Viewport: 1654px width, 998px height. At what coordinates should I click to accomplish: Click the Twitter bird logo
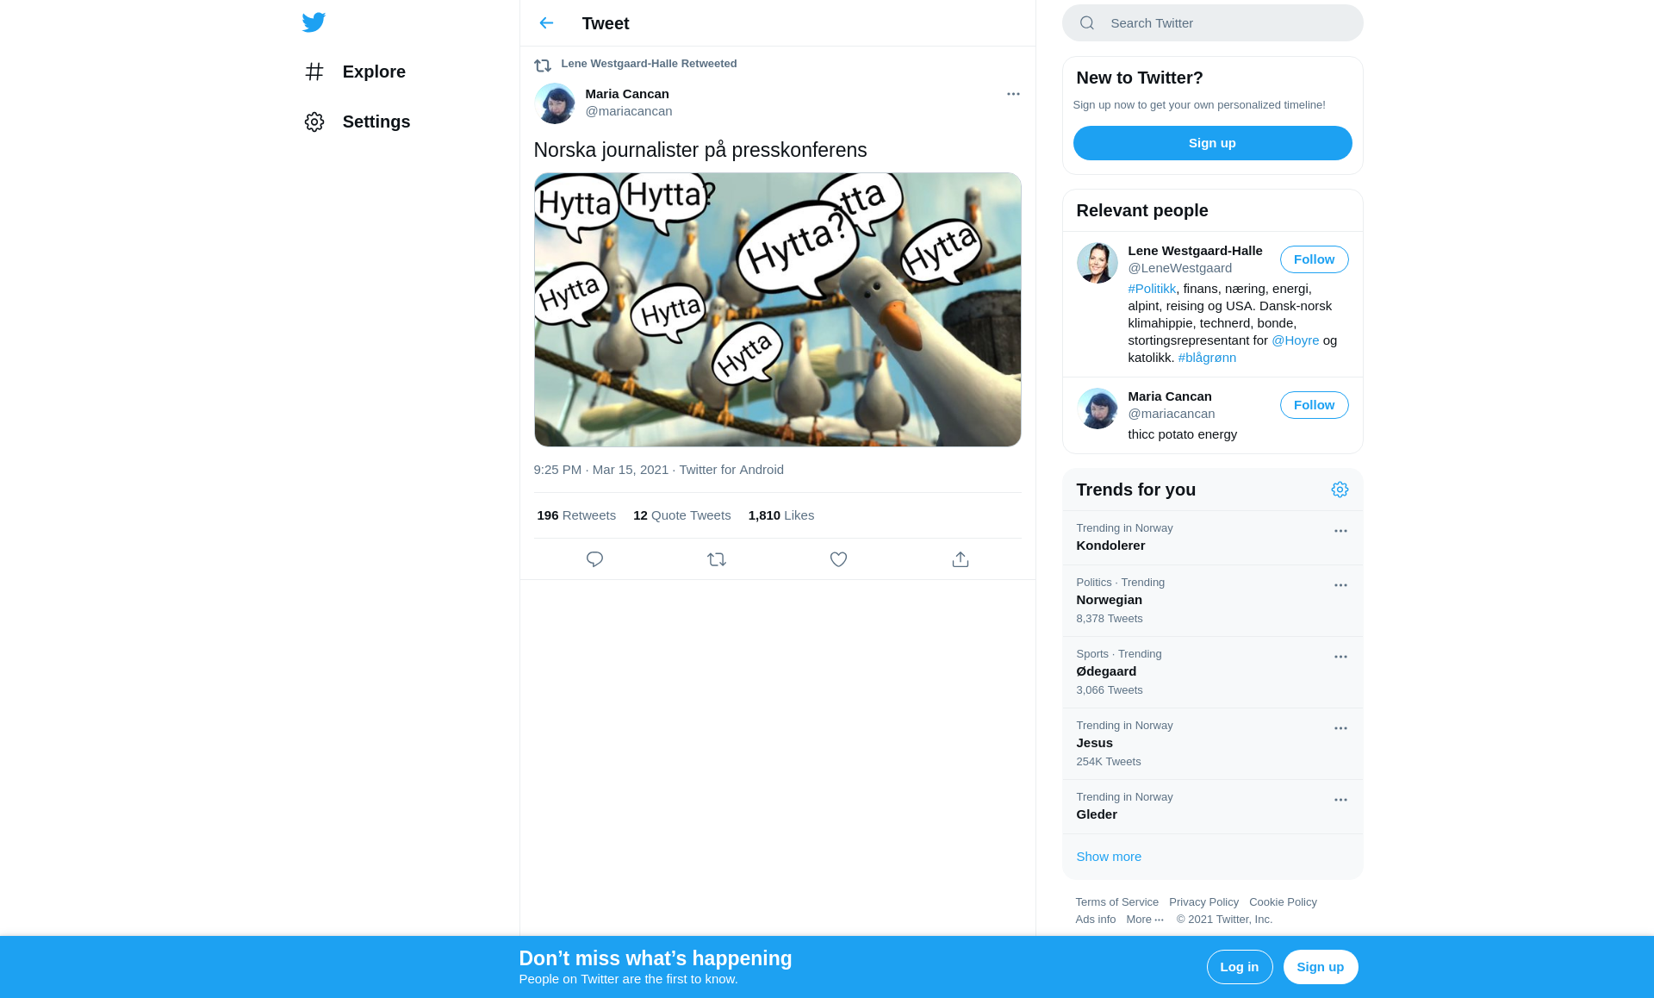[x=314, y=22]
